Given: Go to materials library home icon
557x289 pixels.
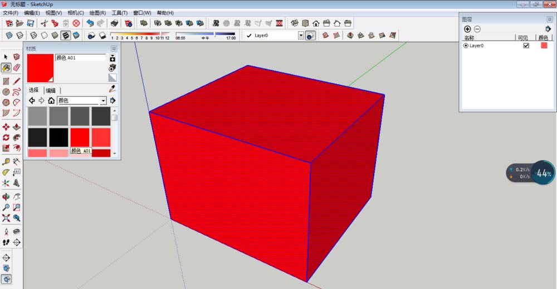Looking at the screenshot, I should click(x=51, y=101).
